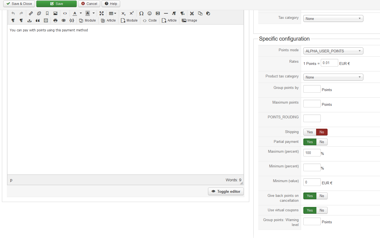Cancel editing the payment method
The image size is (380, 238).
[89, 4]
